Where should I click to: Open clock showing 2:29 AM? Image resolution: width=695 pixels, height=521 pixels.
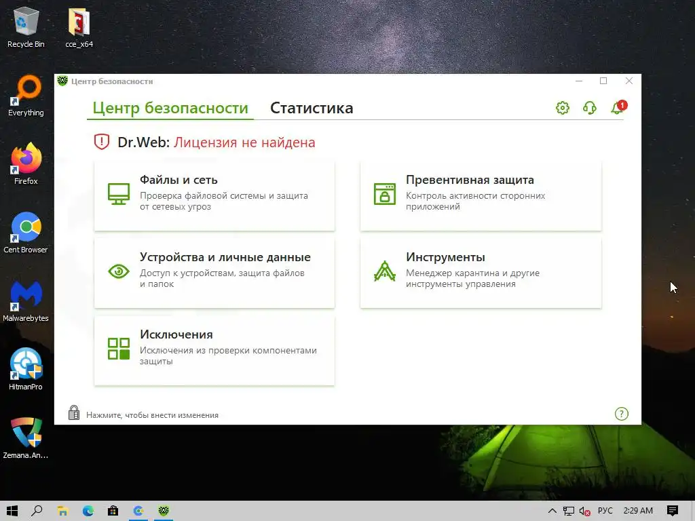[x=638, y=511]
